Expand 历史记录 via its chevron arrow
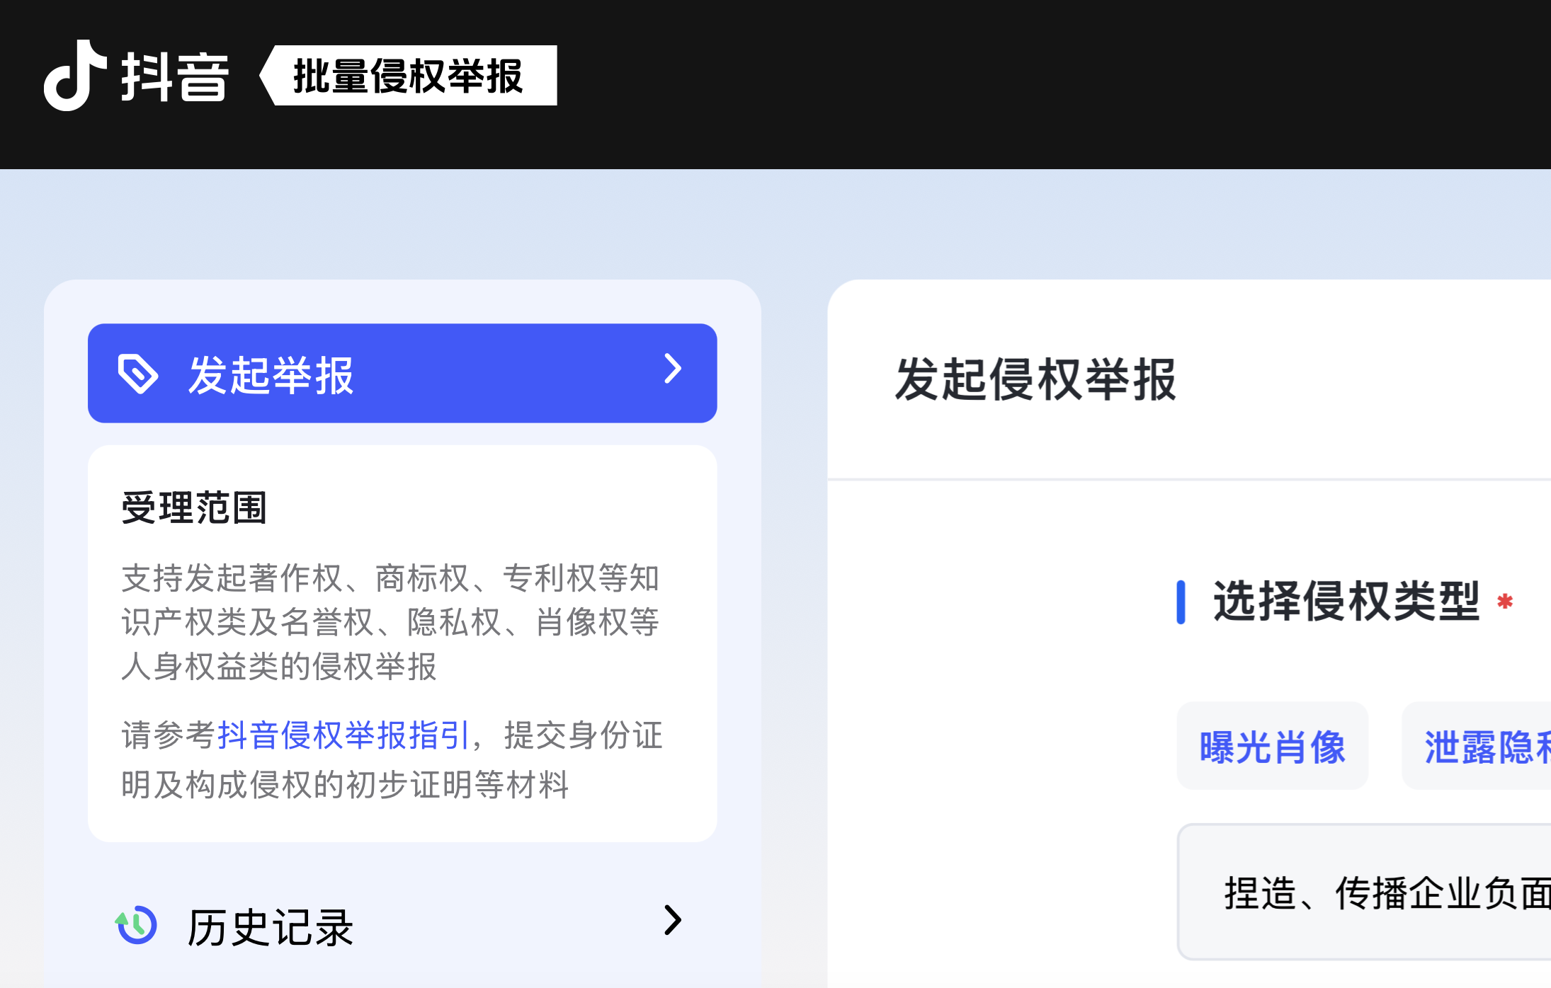The width and height of the screenshot is (1551, 988). coord(672,921)
